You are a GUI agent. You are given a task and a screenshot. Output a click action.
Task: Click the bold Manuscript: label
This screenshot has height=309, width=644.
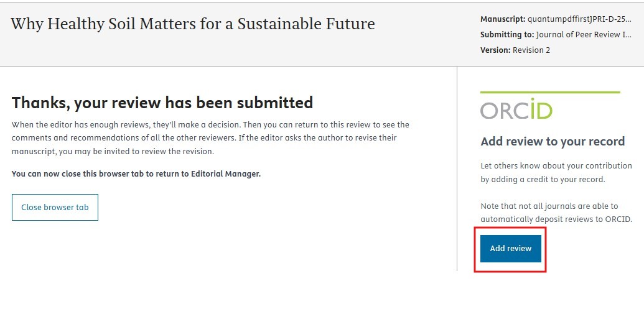pyautogui.click(x=503, y=19)
